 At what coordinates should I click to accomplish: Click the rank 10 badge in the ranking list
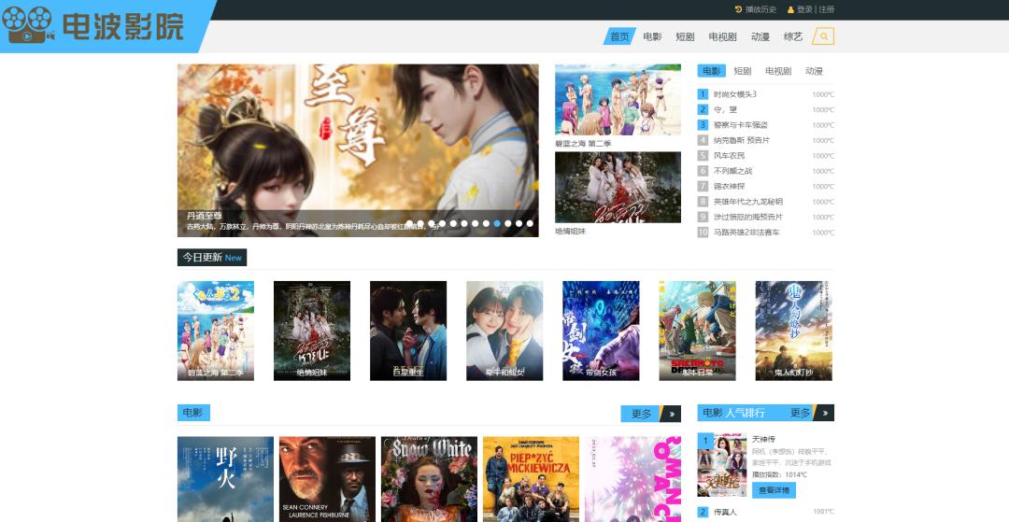[x=703, y=233]
